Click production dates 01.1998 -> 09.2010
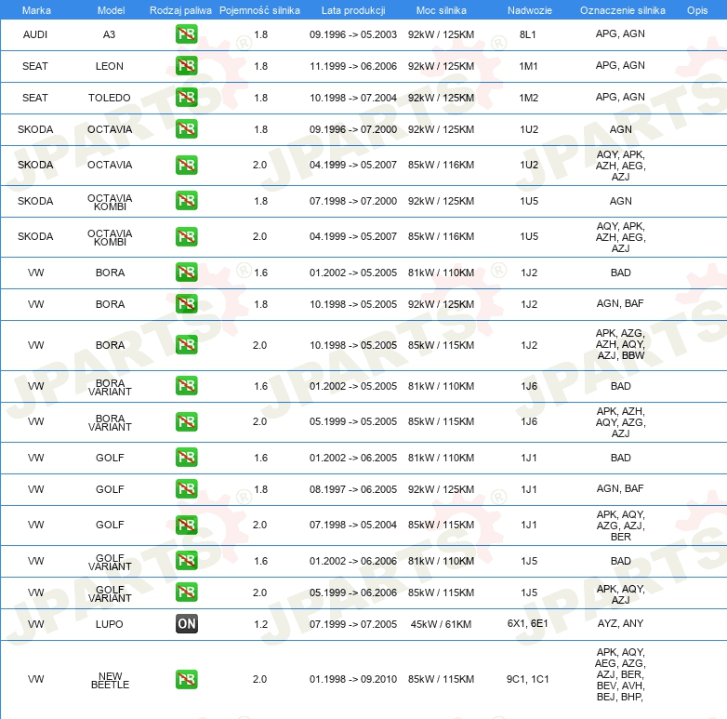 [x=353, y=679]
